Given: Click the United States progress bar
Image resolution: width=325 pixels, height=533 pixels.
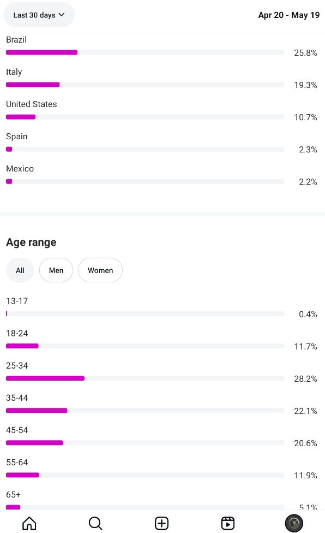Looking at the screenshot, I should click(x=145, y=117).
